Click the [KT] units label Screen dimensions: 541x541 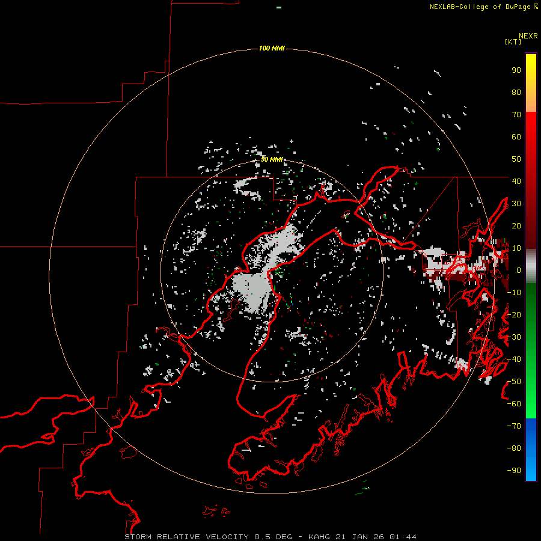[513, 41]
